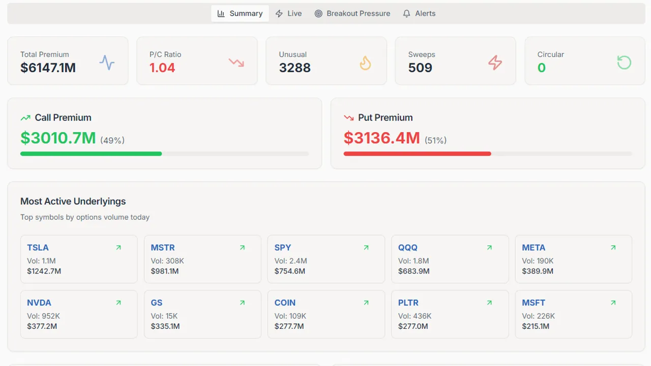This screenshot has height=366, width=651.
Task: Click the arrow icon on SPY card
Action: [366, 248]
